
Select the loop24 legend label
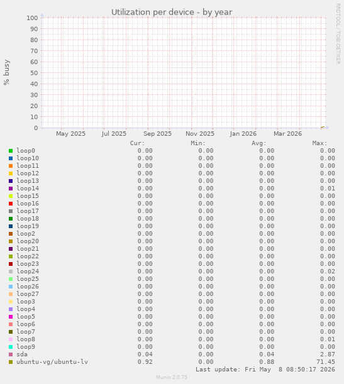point(28,272)
